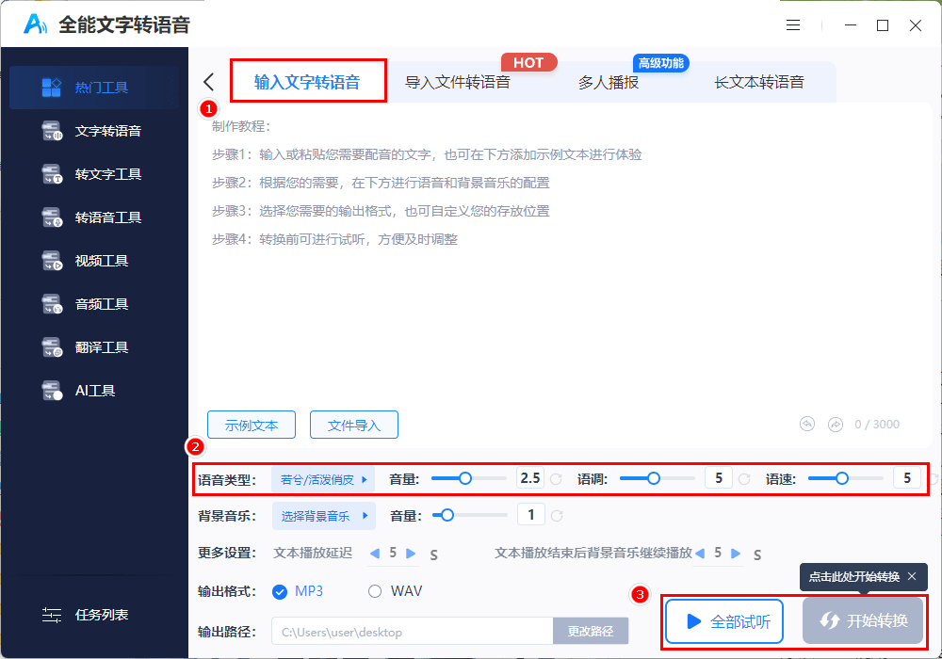Switch to 输入文字转语音 tab
This screenshot has width=942, height=659.
[308, 82]
